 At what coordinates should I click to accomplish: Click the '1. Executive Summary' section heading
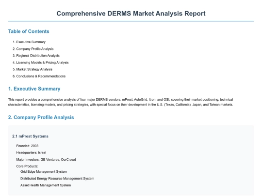point(34,89)
